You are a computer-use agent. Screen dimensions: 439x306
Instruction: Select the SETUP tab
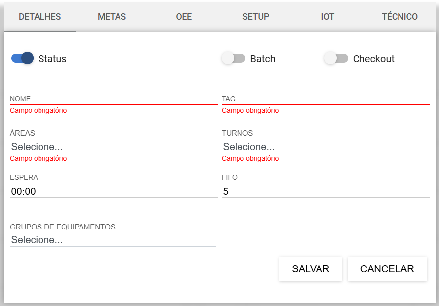pos(256,17)
